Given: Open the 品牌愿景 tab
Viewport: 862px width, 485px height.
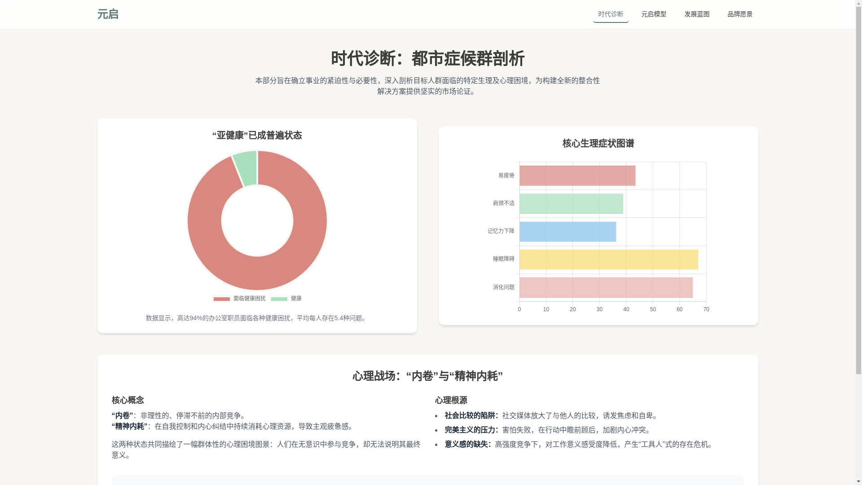Looking at the screenshot, I should point(740,14).
